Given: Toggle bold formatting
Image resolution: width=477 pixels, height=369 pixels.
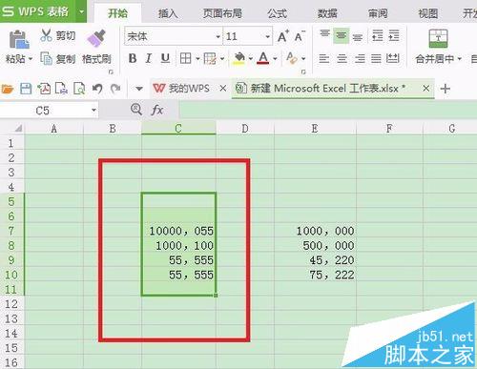Looking at the screenshot, I should 133,58.
